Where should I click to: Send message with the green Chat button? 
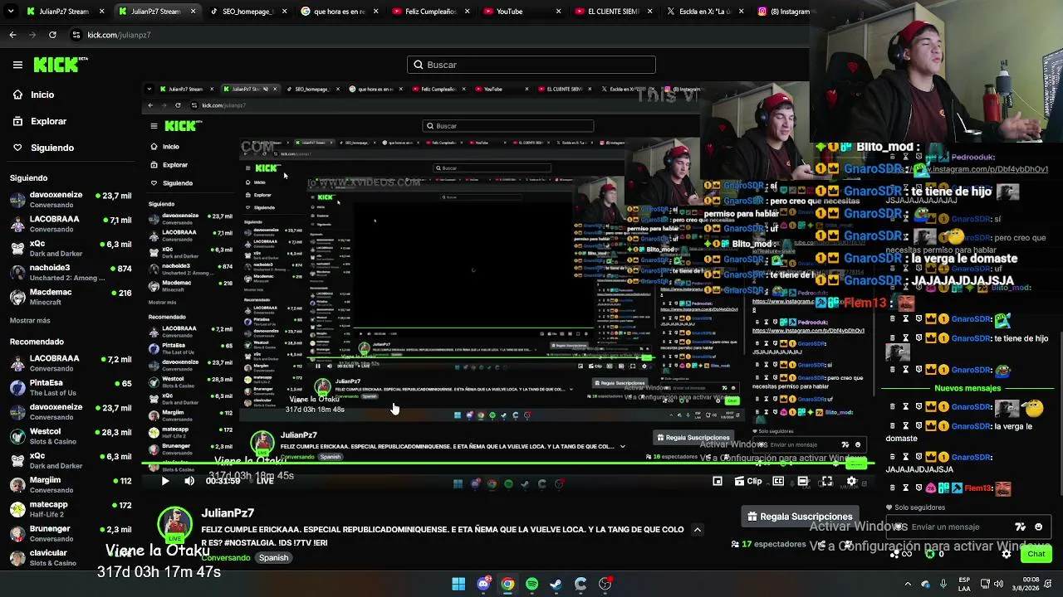point(1036,554)
